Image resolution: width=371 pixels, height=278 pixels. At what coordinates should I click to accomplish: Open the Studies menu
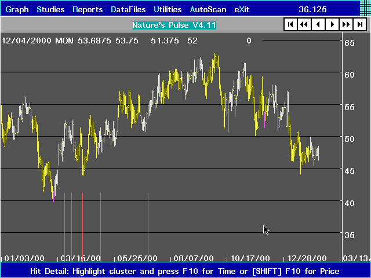click(51, 9)
